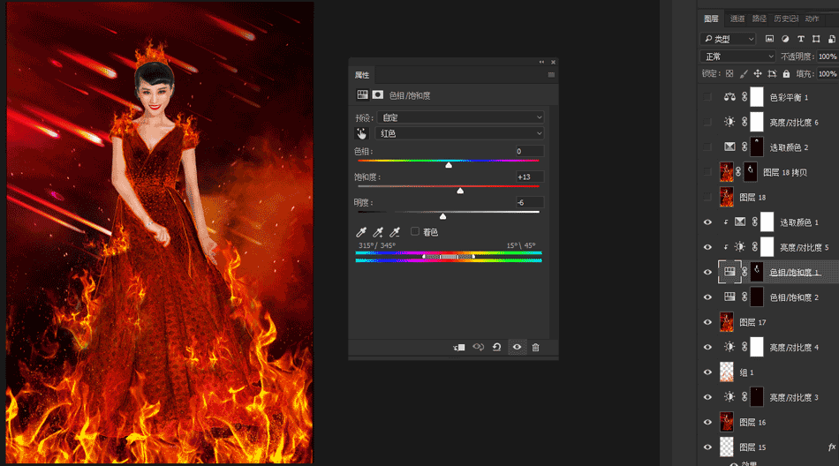Filter layers by pixel layer icon
This screenshot has width=839, height=466.
(x=769, y=39)
